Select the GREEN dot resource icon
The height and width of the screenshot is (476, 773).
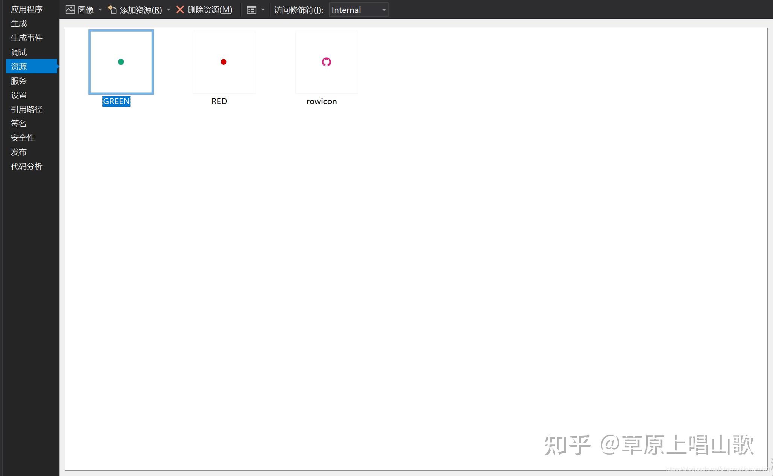click(x=121, y=62)
